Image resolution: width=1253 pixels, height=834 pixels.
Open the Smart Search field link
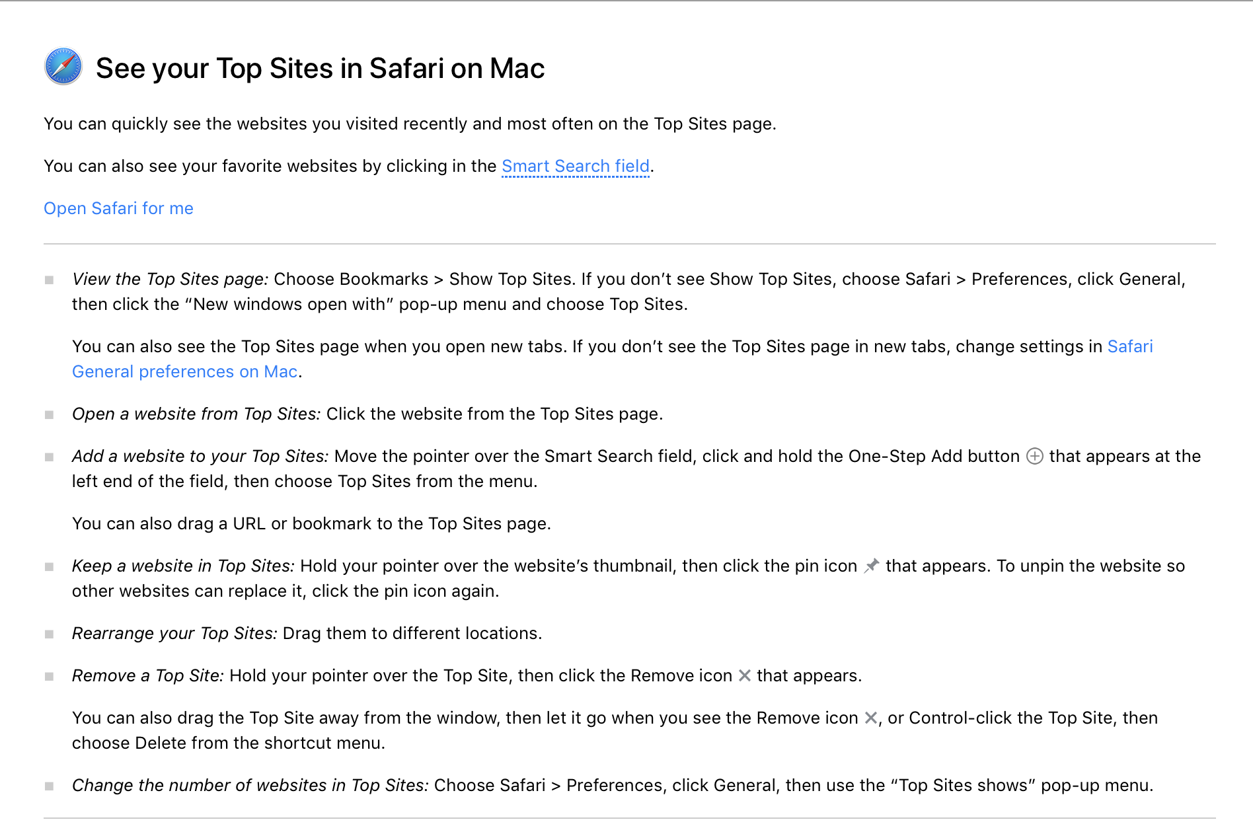coord(575,166)
